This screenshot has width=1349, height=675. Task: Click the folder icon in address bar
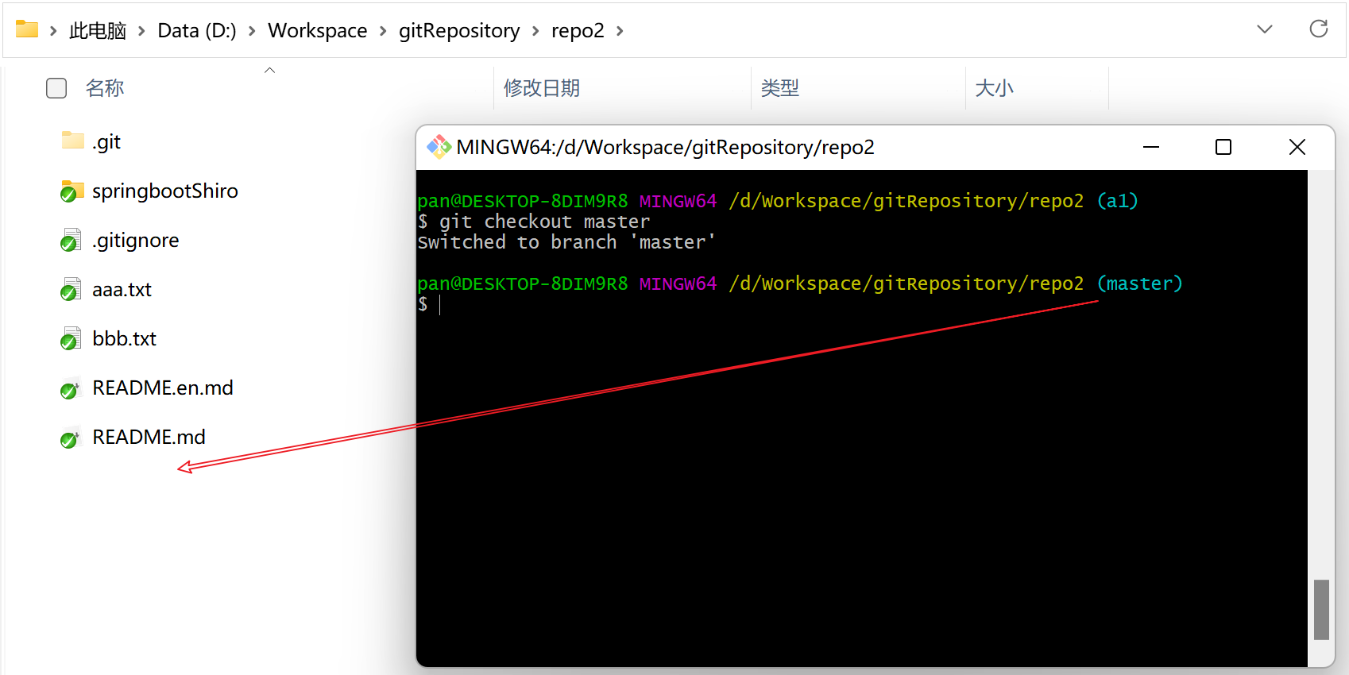27,29
